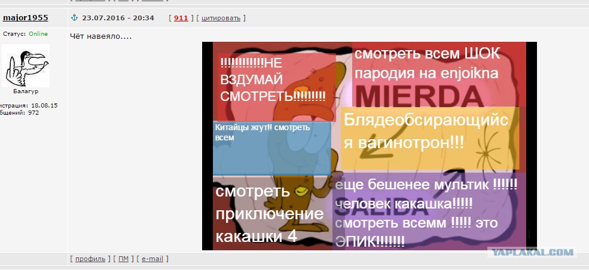Click blue annotation Китайцы жгут
Screen dimensions: 589x270
coord(272,148)
